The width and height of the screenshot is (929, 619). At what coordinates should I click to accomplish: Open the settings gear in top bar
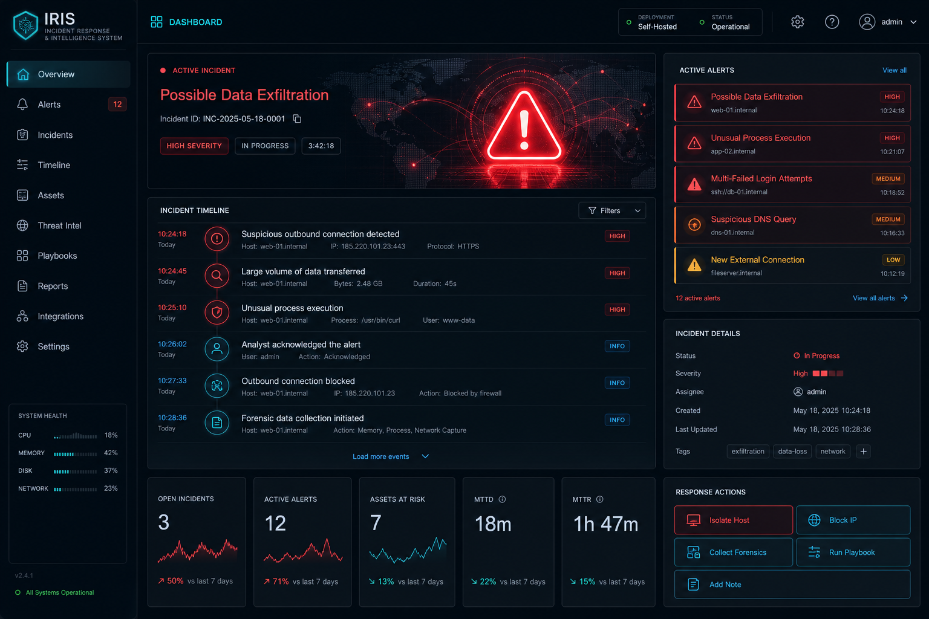tap(798, 22)
